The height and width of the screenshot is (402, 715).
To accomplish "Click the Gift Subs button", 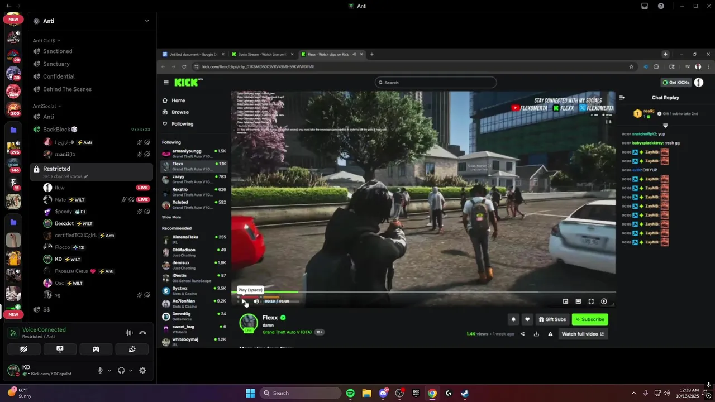I will tap(552, 319).
